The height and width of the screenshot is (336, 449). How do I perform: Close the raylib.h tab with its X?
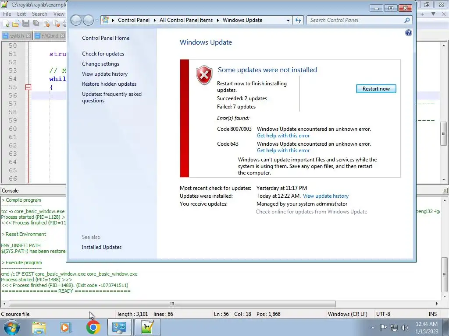28,36
